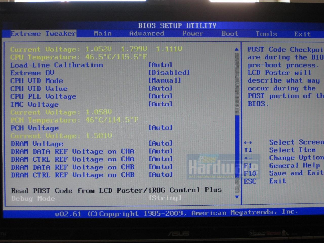The height and width of the screenshot is (243, 324).
Task: Click the ESC Exit key hint
Action: tap(265, 181)
